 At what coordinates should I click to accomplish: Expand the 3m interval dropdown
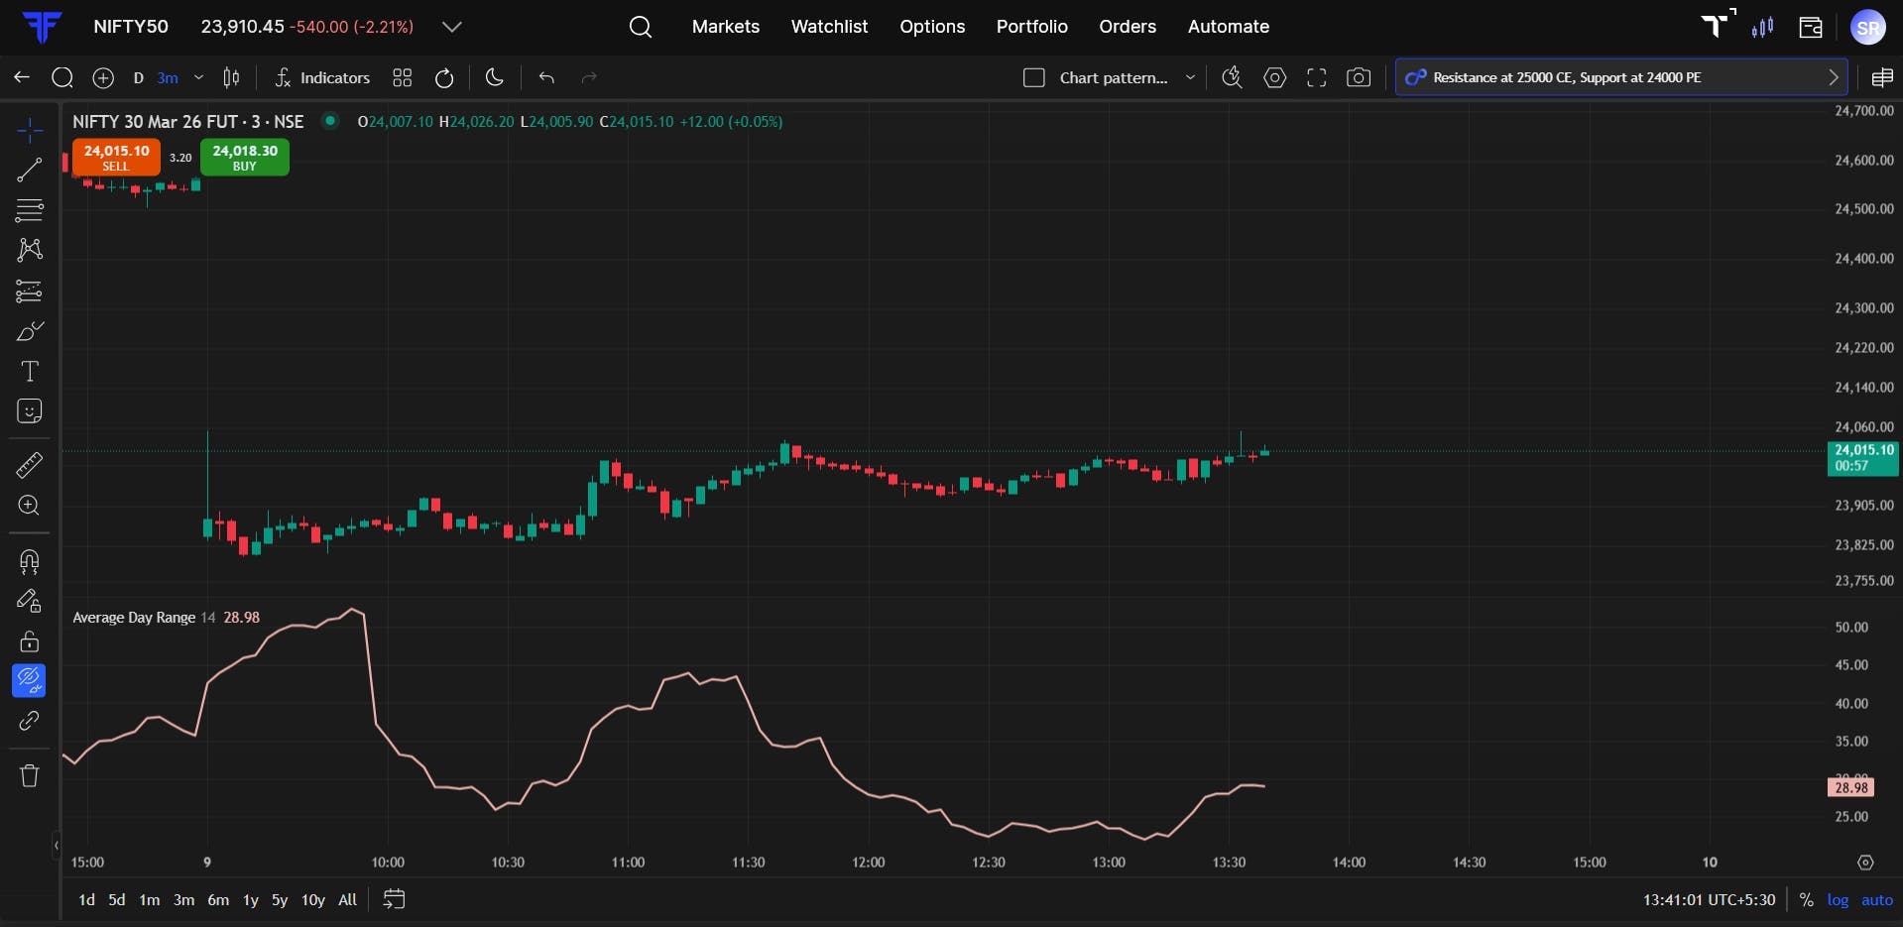(198, 77)
